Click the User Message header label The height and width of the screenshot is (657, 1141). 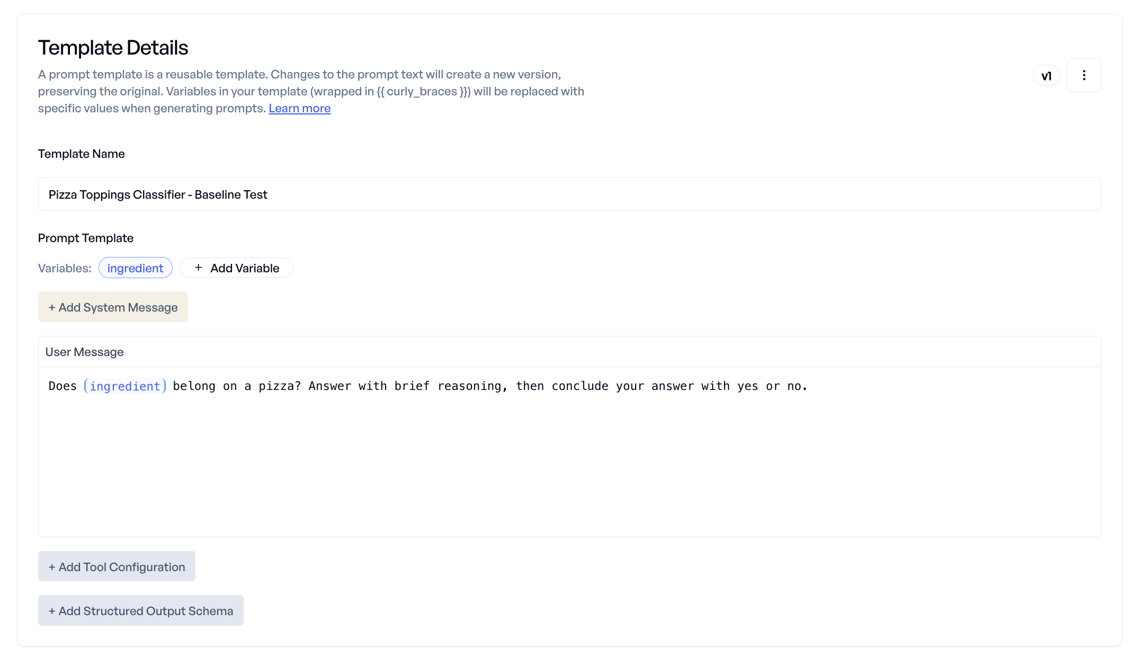(x=84, y=352)
